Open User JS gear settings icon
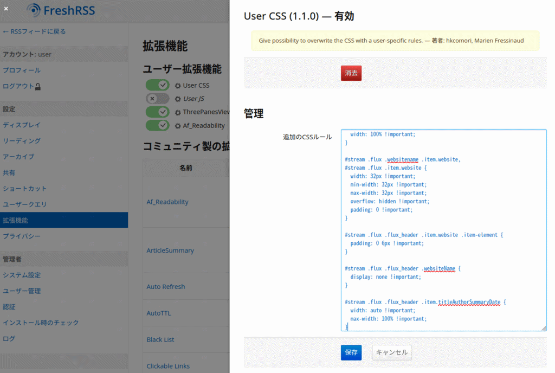Image resolution: width=555 pixels, height=373 pixels. coord(178,99)
